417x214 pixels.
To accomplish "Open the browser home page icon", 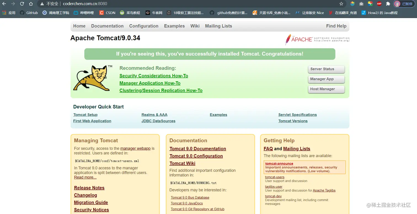I will tap(31, 4).
